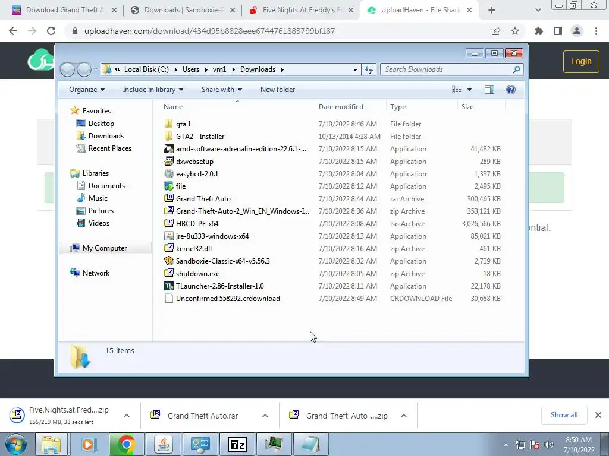The image size is (609, 456).
Task: Show hidden system tray icons
Action: click(506, 445)
